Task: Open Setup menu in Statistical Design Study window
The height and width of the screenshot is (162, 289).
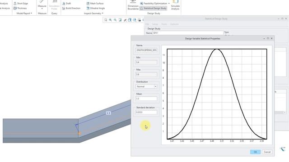Action: 155,24
